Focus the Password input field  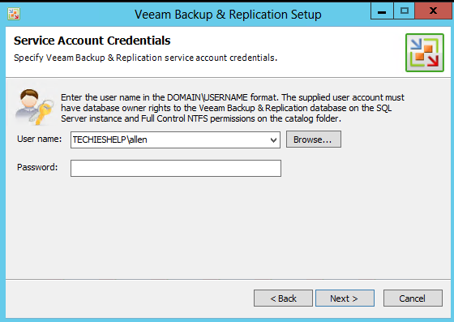pos(176,168)
